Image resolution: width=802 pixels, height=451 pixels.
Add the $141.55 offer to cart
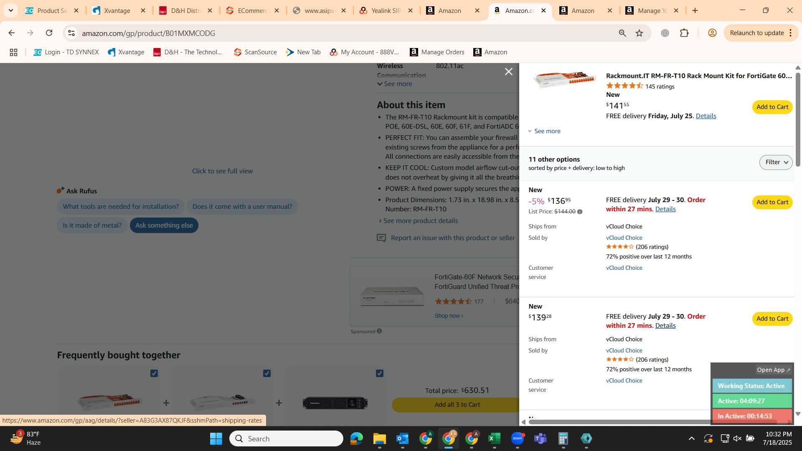click(x=772, y=107)
